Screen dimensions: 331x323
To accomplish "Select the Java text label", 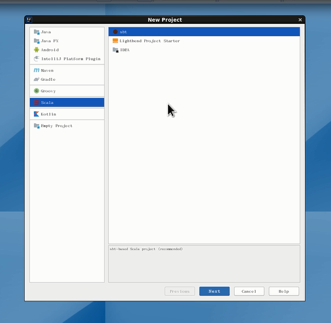I will (x=46, y=32).
